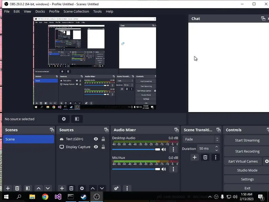Viewport: 269px width, 202px height.
Task: Open File Explorer from taskbar
Action: tap(32, 197)
